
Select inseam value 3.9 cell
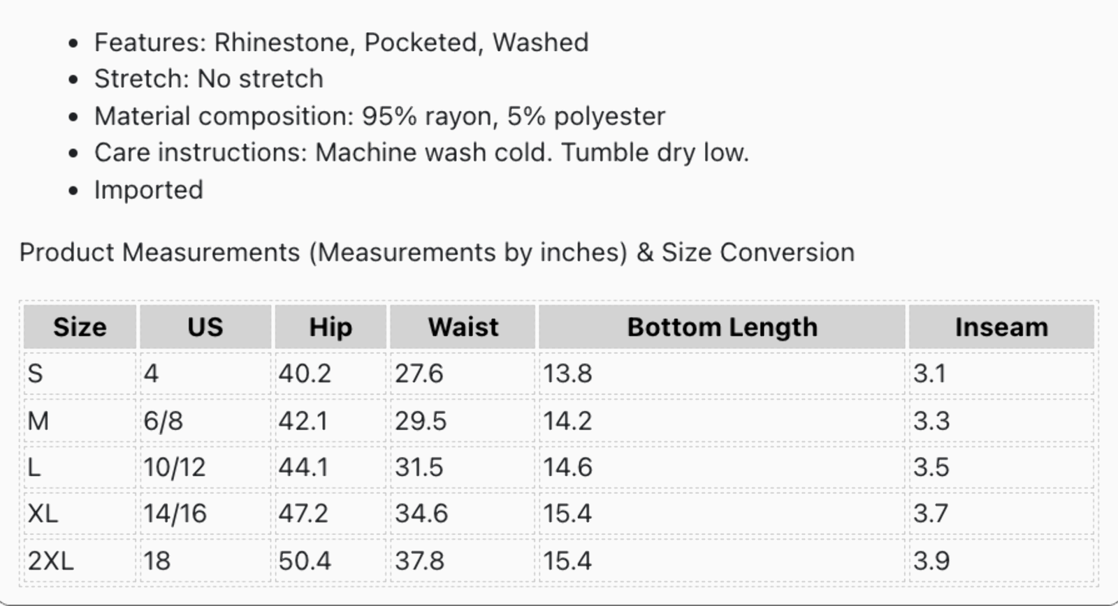pos(1001,561)
